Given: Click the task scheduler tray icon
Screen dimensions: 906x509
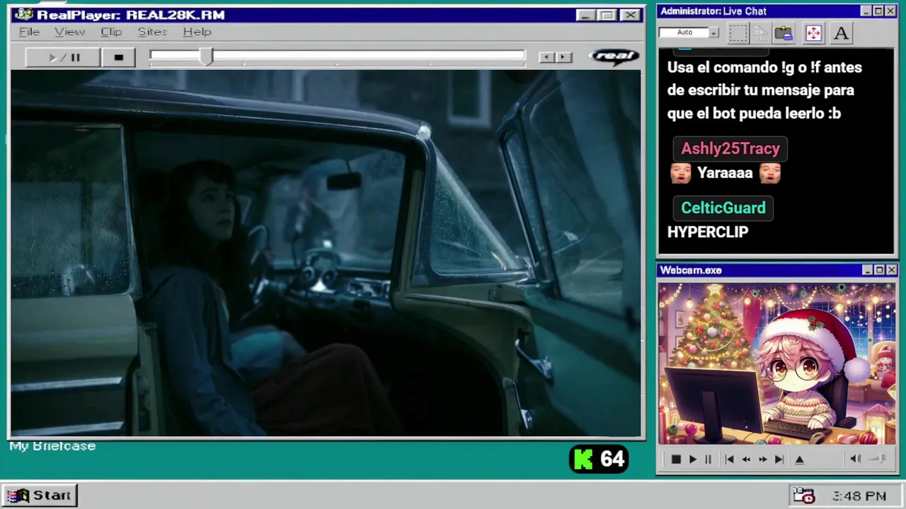Looking at the screenshot, I should 804,496.
